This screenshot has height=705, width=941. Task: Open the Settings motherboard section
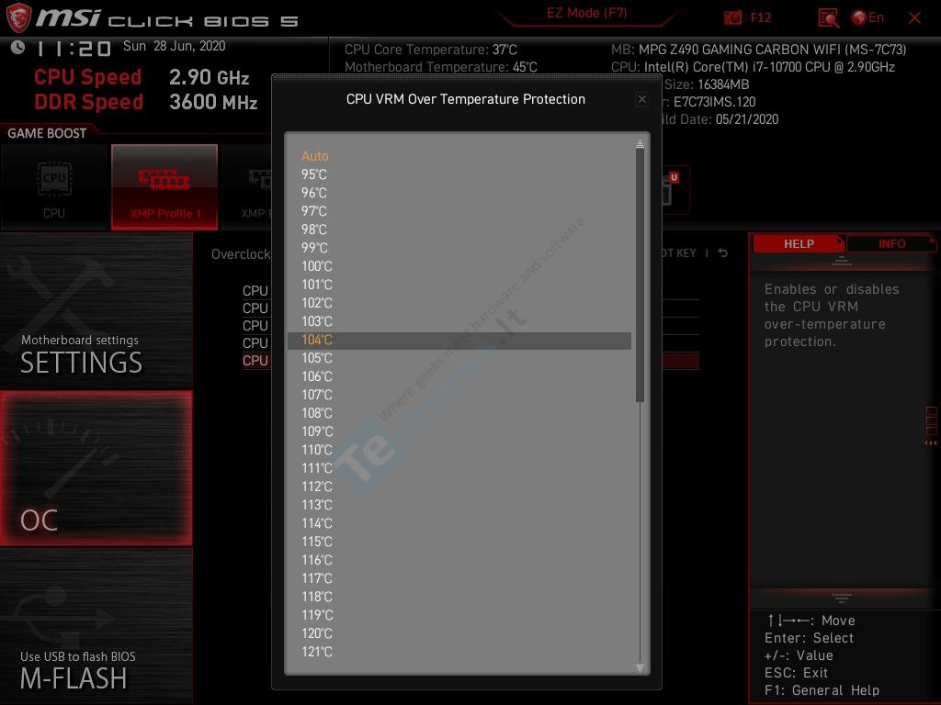tap(96, 310)
